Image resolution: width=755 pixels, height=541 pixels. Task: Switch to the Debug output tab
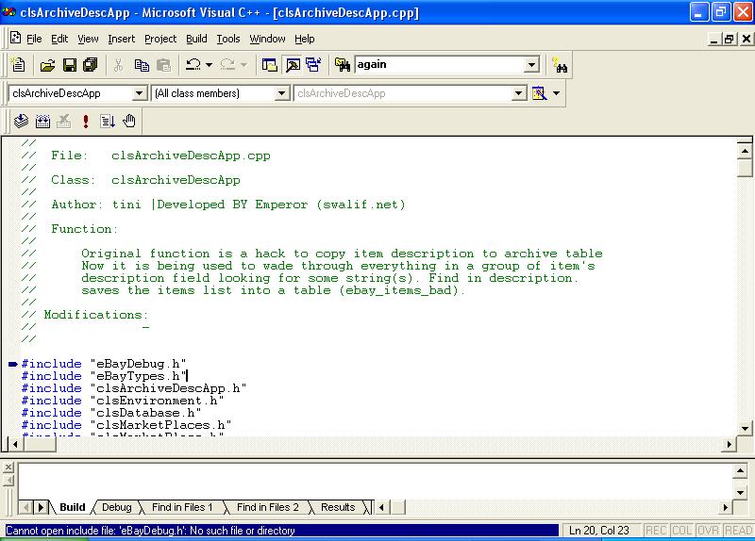click(116, 507)
